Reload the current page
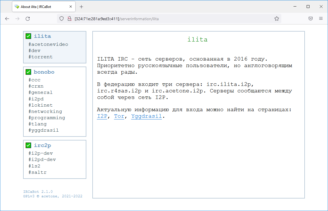Screen dimensions: 328x211 [x=28, y=19]
